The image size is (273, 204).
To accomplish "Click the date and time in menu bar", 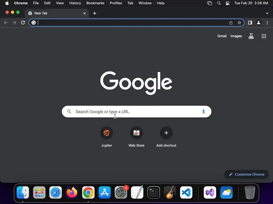I will [x=251, y=3].
